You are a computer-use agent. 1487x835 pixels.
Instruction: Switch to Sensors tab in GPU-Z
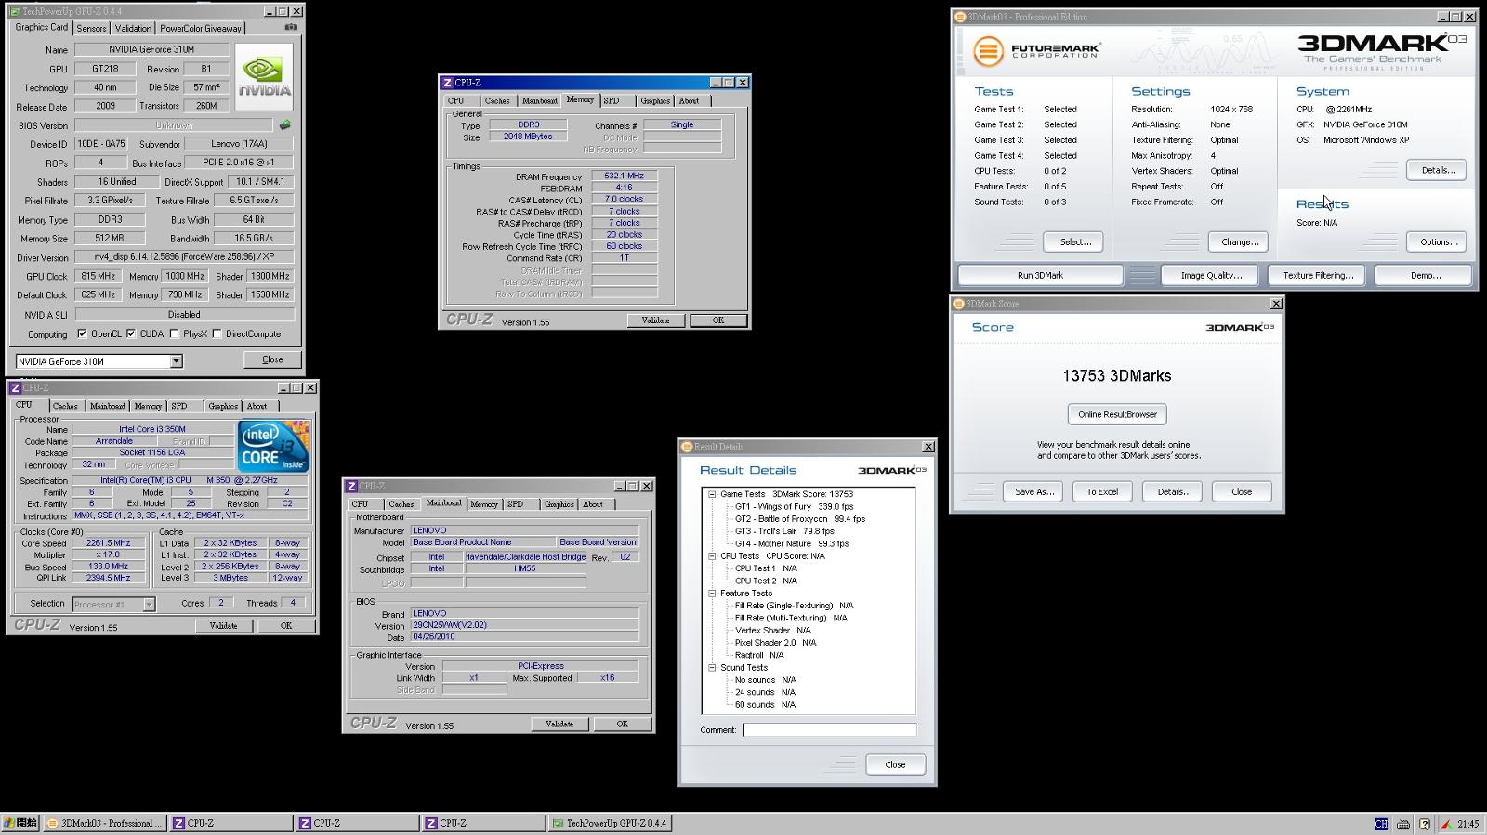pyautogui.click(x=91, y=28)
